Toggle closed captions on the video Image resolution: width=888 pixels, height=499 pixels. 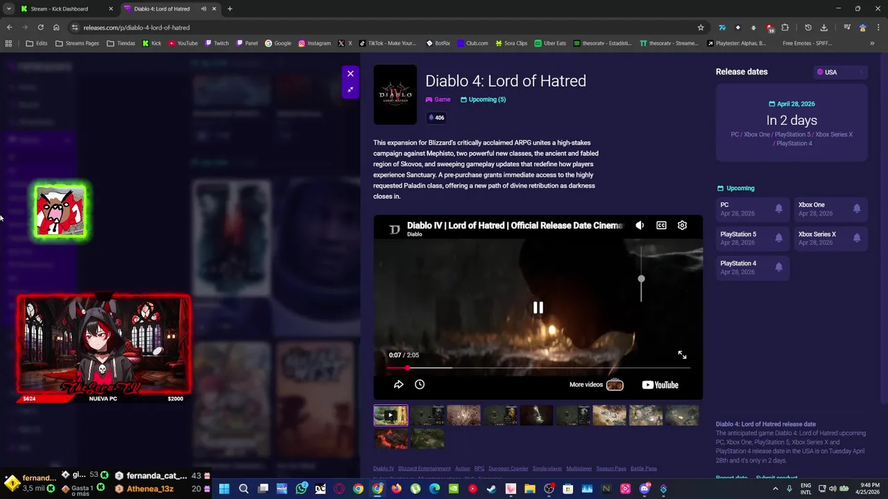[661, 225]
